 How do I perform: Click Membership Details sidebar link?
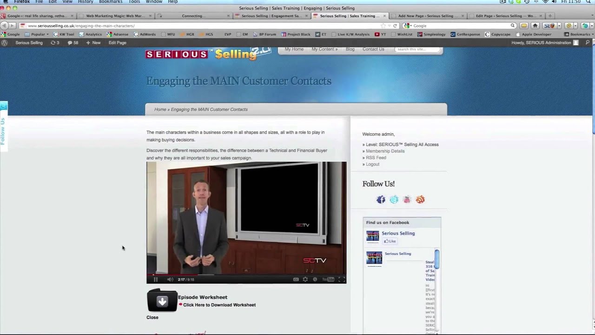click(385, 151)
